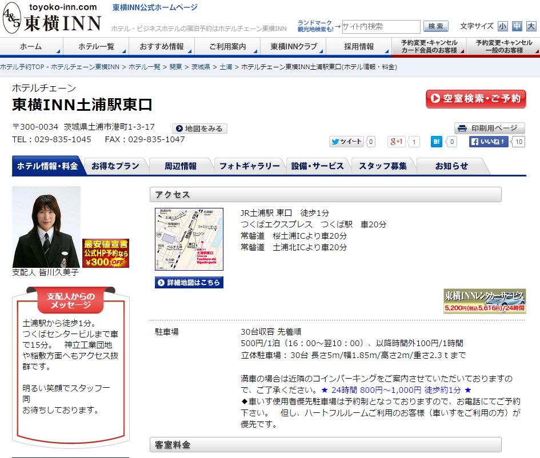Click the 東横INNレンタカーサービス banner

[x=485, y=301]
